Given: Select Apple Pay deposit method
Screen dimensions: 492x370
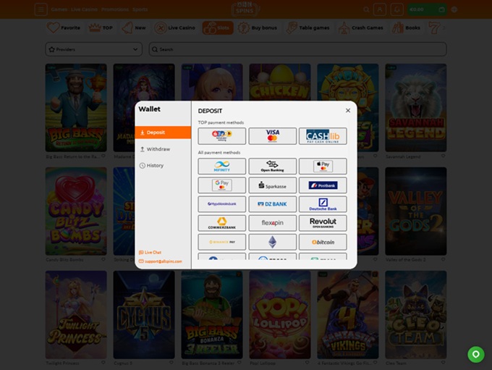Looking at the screenshot, I should point(322,167).
